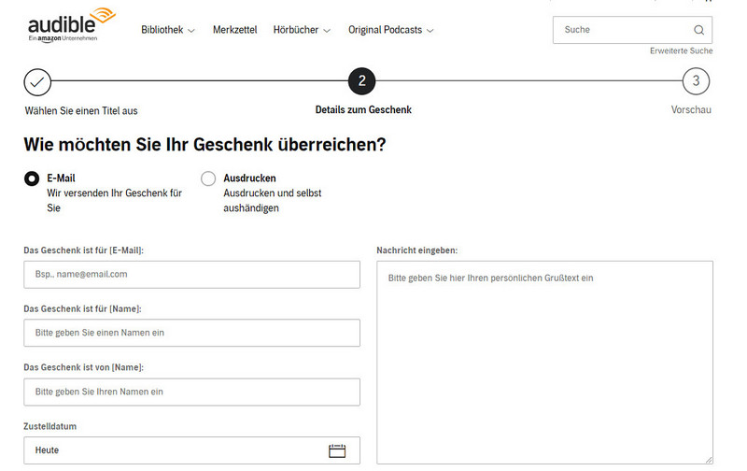Click 'Das Geschenk ist von [Name]:' label
Viewport: 747px width, 471px height.
(83, 367)
